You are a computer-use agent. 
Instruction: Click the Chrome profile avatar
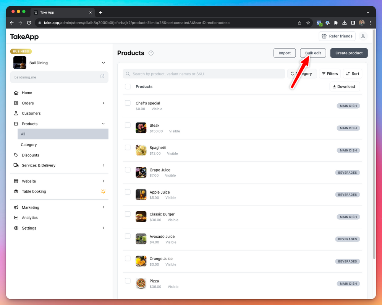click(x=361, y=23)
